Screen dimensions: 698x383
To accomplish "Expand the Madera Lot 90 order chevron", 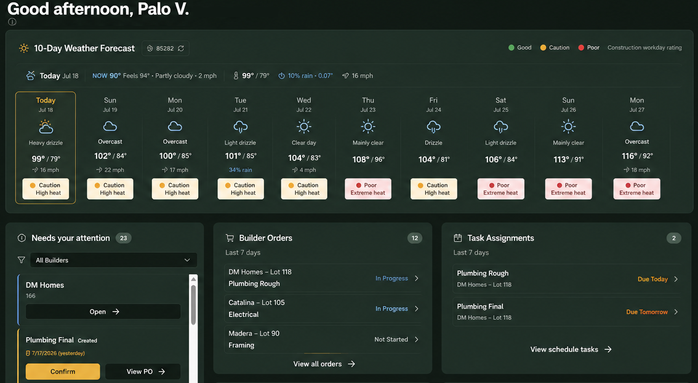I will (417, 339).
